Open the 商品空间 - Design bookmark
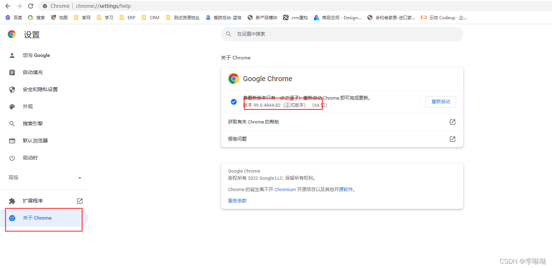The height and width of the screenshot is (268, 552). [x=337, y=17]
